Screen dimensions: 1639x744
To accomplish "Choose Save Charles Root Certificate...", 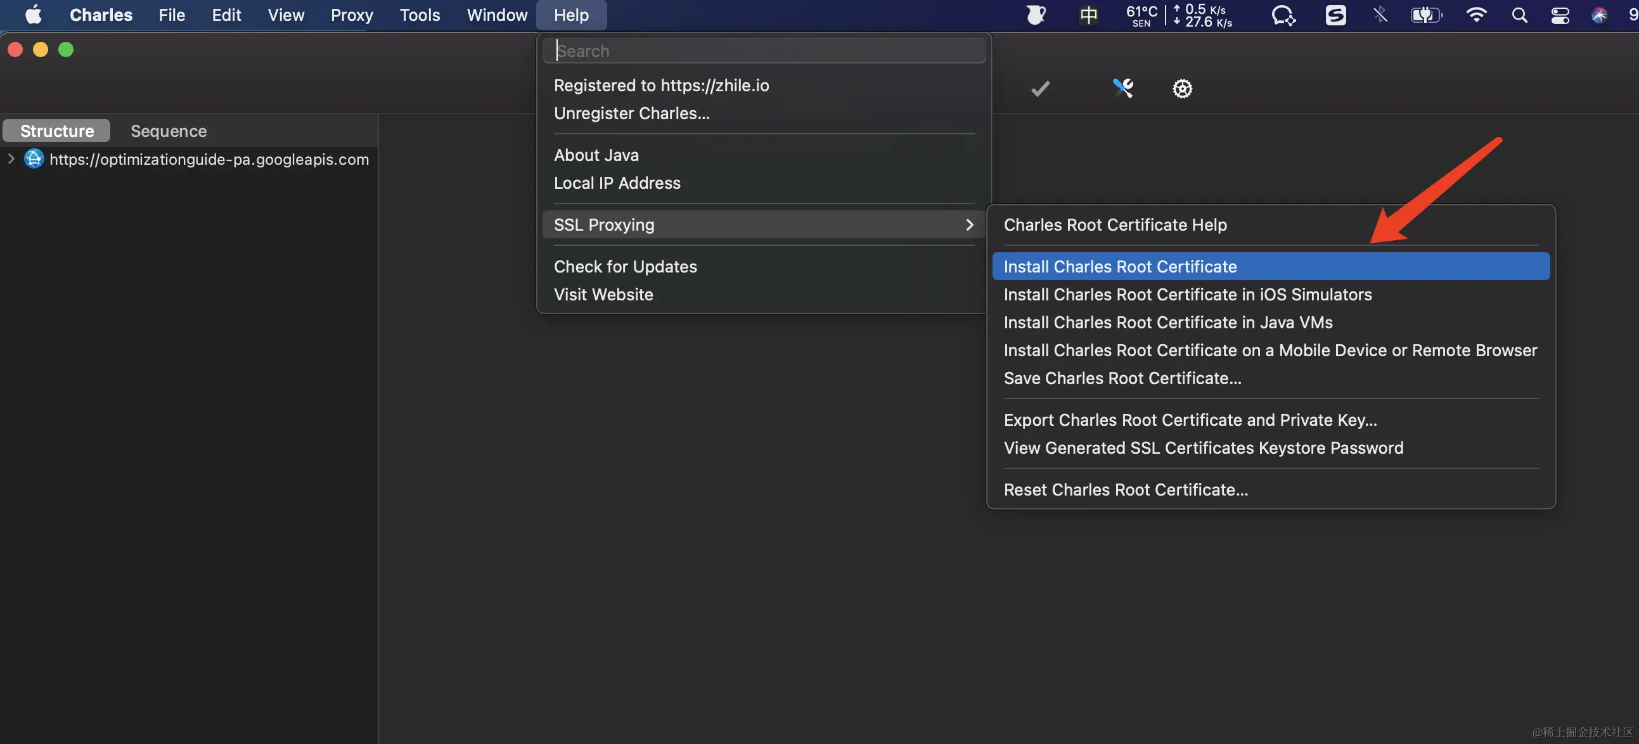I will 1122,378.
